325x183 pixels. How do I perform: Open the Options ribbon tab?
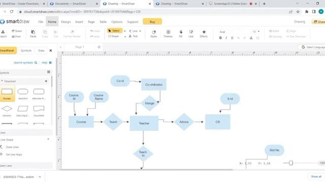click(x=117, y=22)
